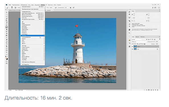Open the highlighted Текстура menu entry

tap(33, 36)
